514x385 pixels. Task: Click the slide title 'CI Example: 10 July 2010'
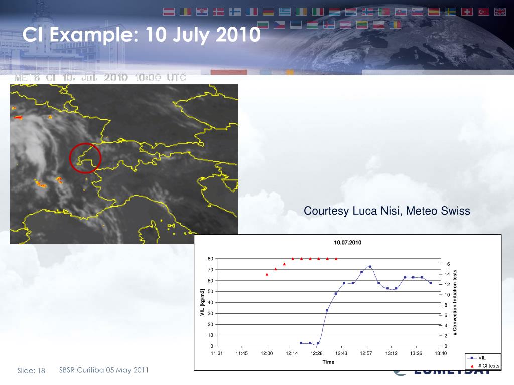141,35
